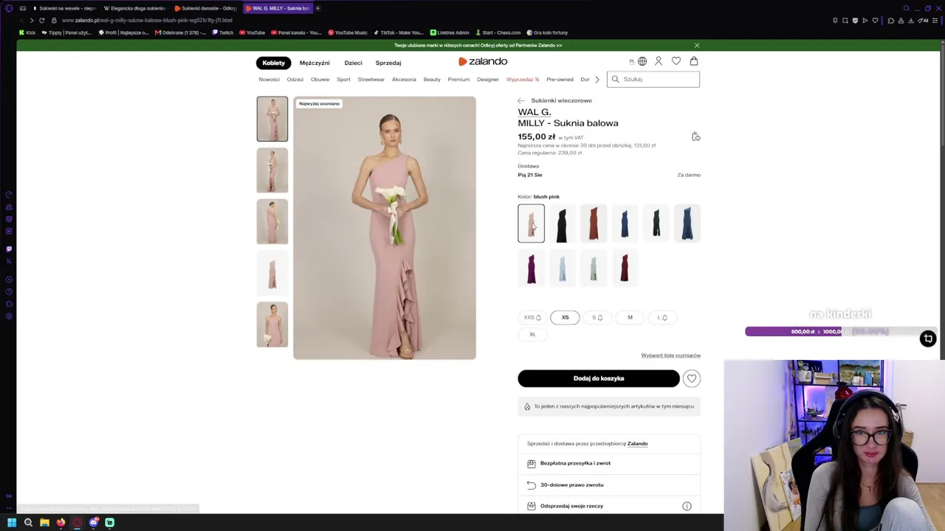Select size XL
945x531 pixels.
tap(532, 334)
